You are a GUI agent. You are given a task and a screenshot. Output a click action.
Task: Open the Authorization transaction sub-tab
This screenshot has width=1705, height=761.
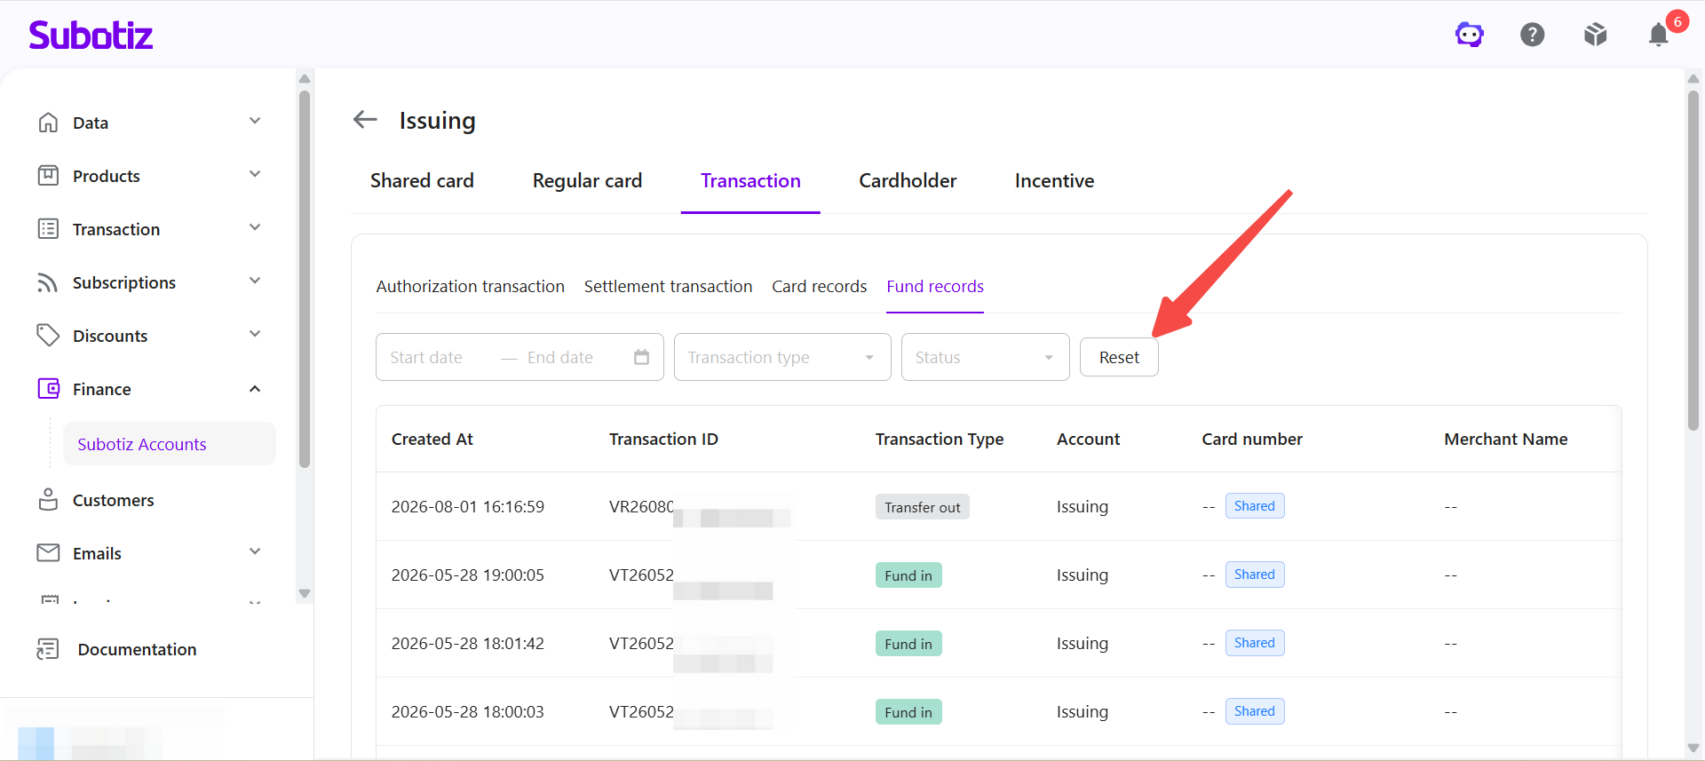[470, 286]
